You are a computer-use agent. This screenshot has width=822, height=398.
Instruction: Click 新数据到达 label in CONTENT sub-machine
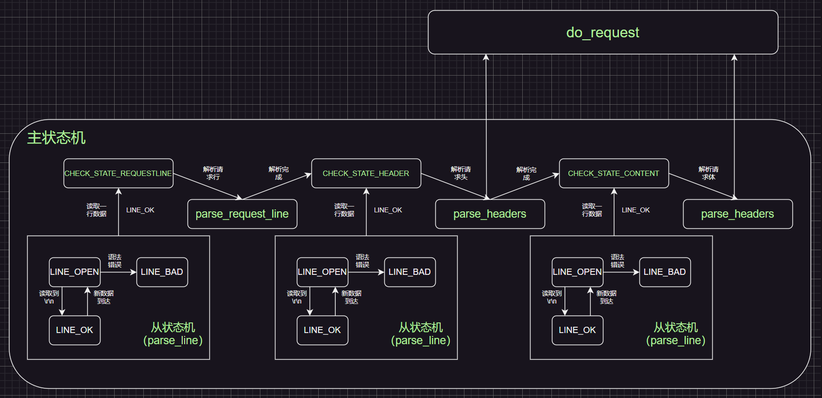(607, 297)
